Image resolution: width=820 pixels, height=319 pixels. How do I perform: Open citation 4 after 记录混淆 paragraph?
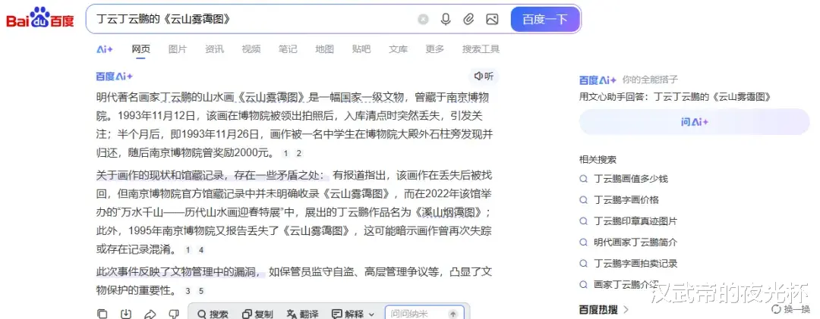pos(201,250)
